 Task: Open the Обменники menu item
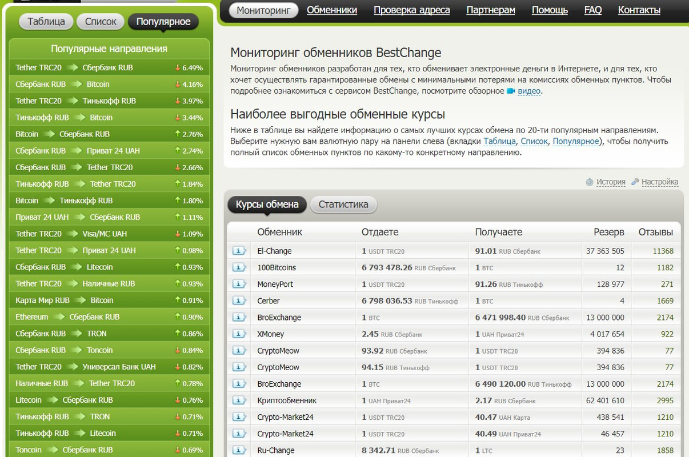pos(332,10)
